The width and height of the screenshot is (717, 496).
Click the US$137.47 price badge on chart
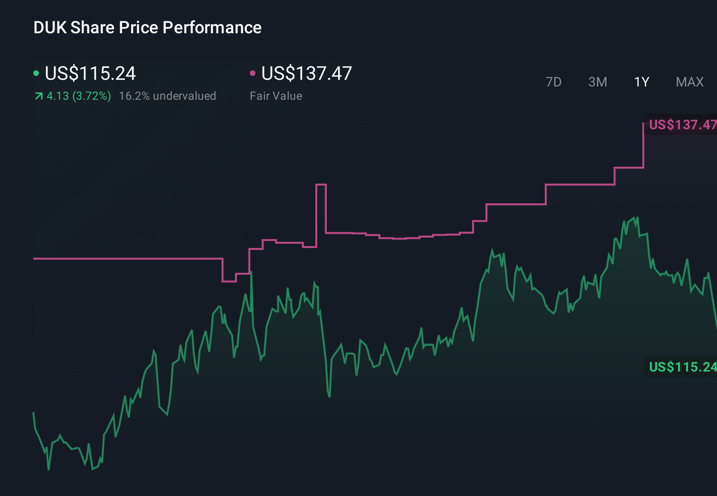(x=682, y=125)
